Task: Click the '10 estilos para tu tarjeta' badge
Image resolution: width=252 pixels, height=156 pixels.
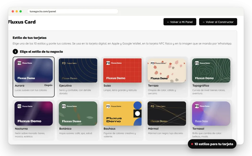Action: (212, 144)
